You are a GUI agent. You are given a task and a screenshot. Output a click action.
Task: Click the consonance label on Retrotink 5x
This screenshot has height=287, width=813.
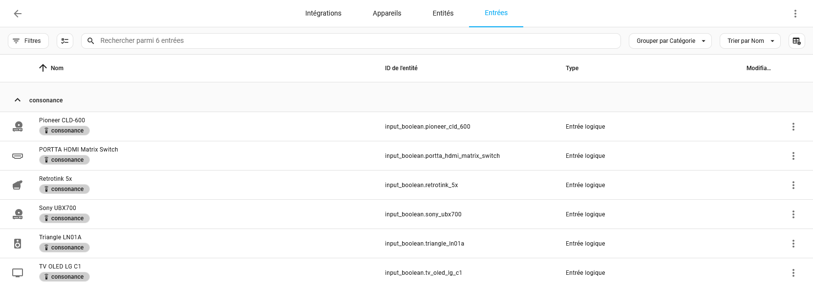[x=64, y=189]
